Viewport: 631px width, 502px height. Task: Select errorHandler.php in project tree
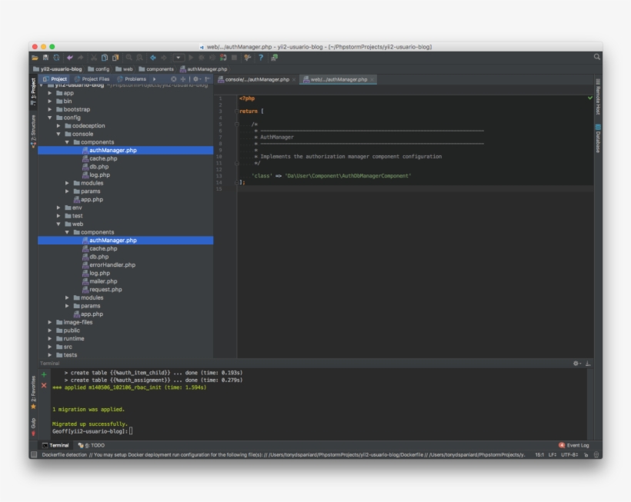pyautogui.click(x=112, y=264)
